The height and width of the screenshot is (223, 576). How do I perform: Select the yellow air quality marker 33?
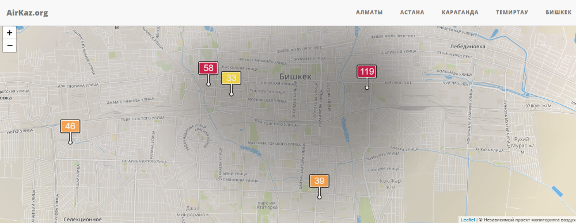pos(231,78)
